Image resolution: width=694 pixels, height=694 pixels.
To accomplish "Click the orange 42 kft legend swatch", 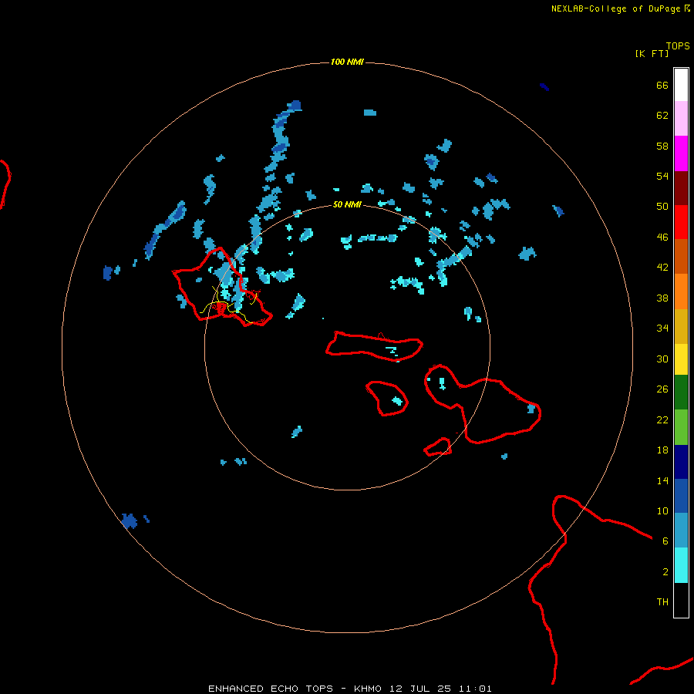I will pos(681,291).
